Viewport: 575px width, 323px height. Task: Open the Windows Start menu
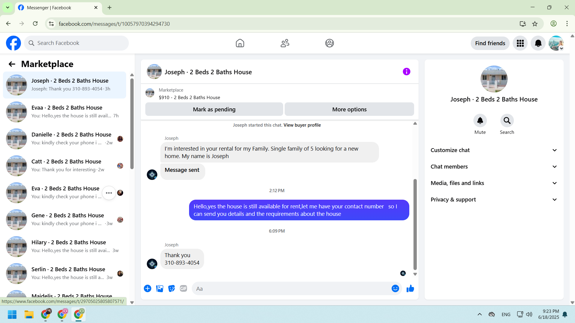12,315
